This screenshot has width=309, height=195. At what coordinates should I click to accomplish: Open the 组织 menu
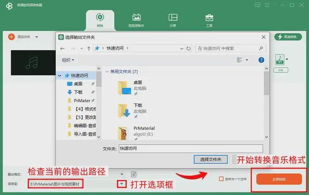pyautogui.click(x=68, y=60)
